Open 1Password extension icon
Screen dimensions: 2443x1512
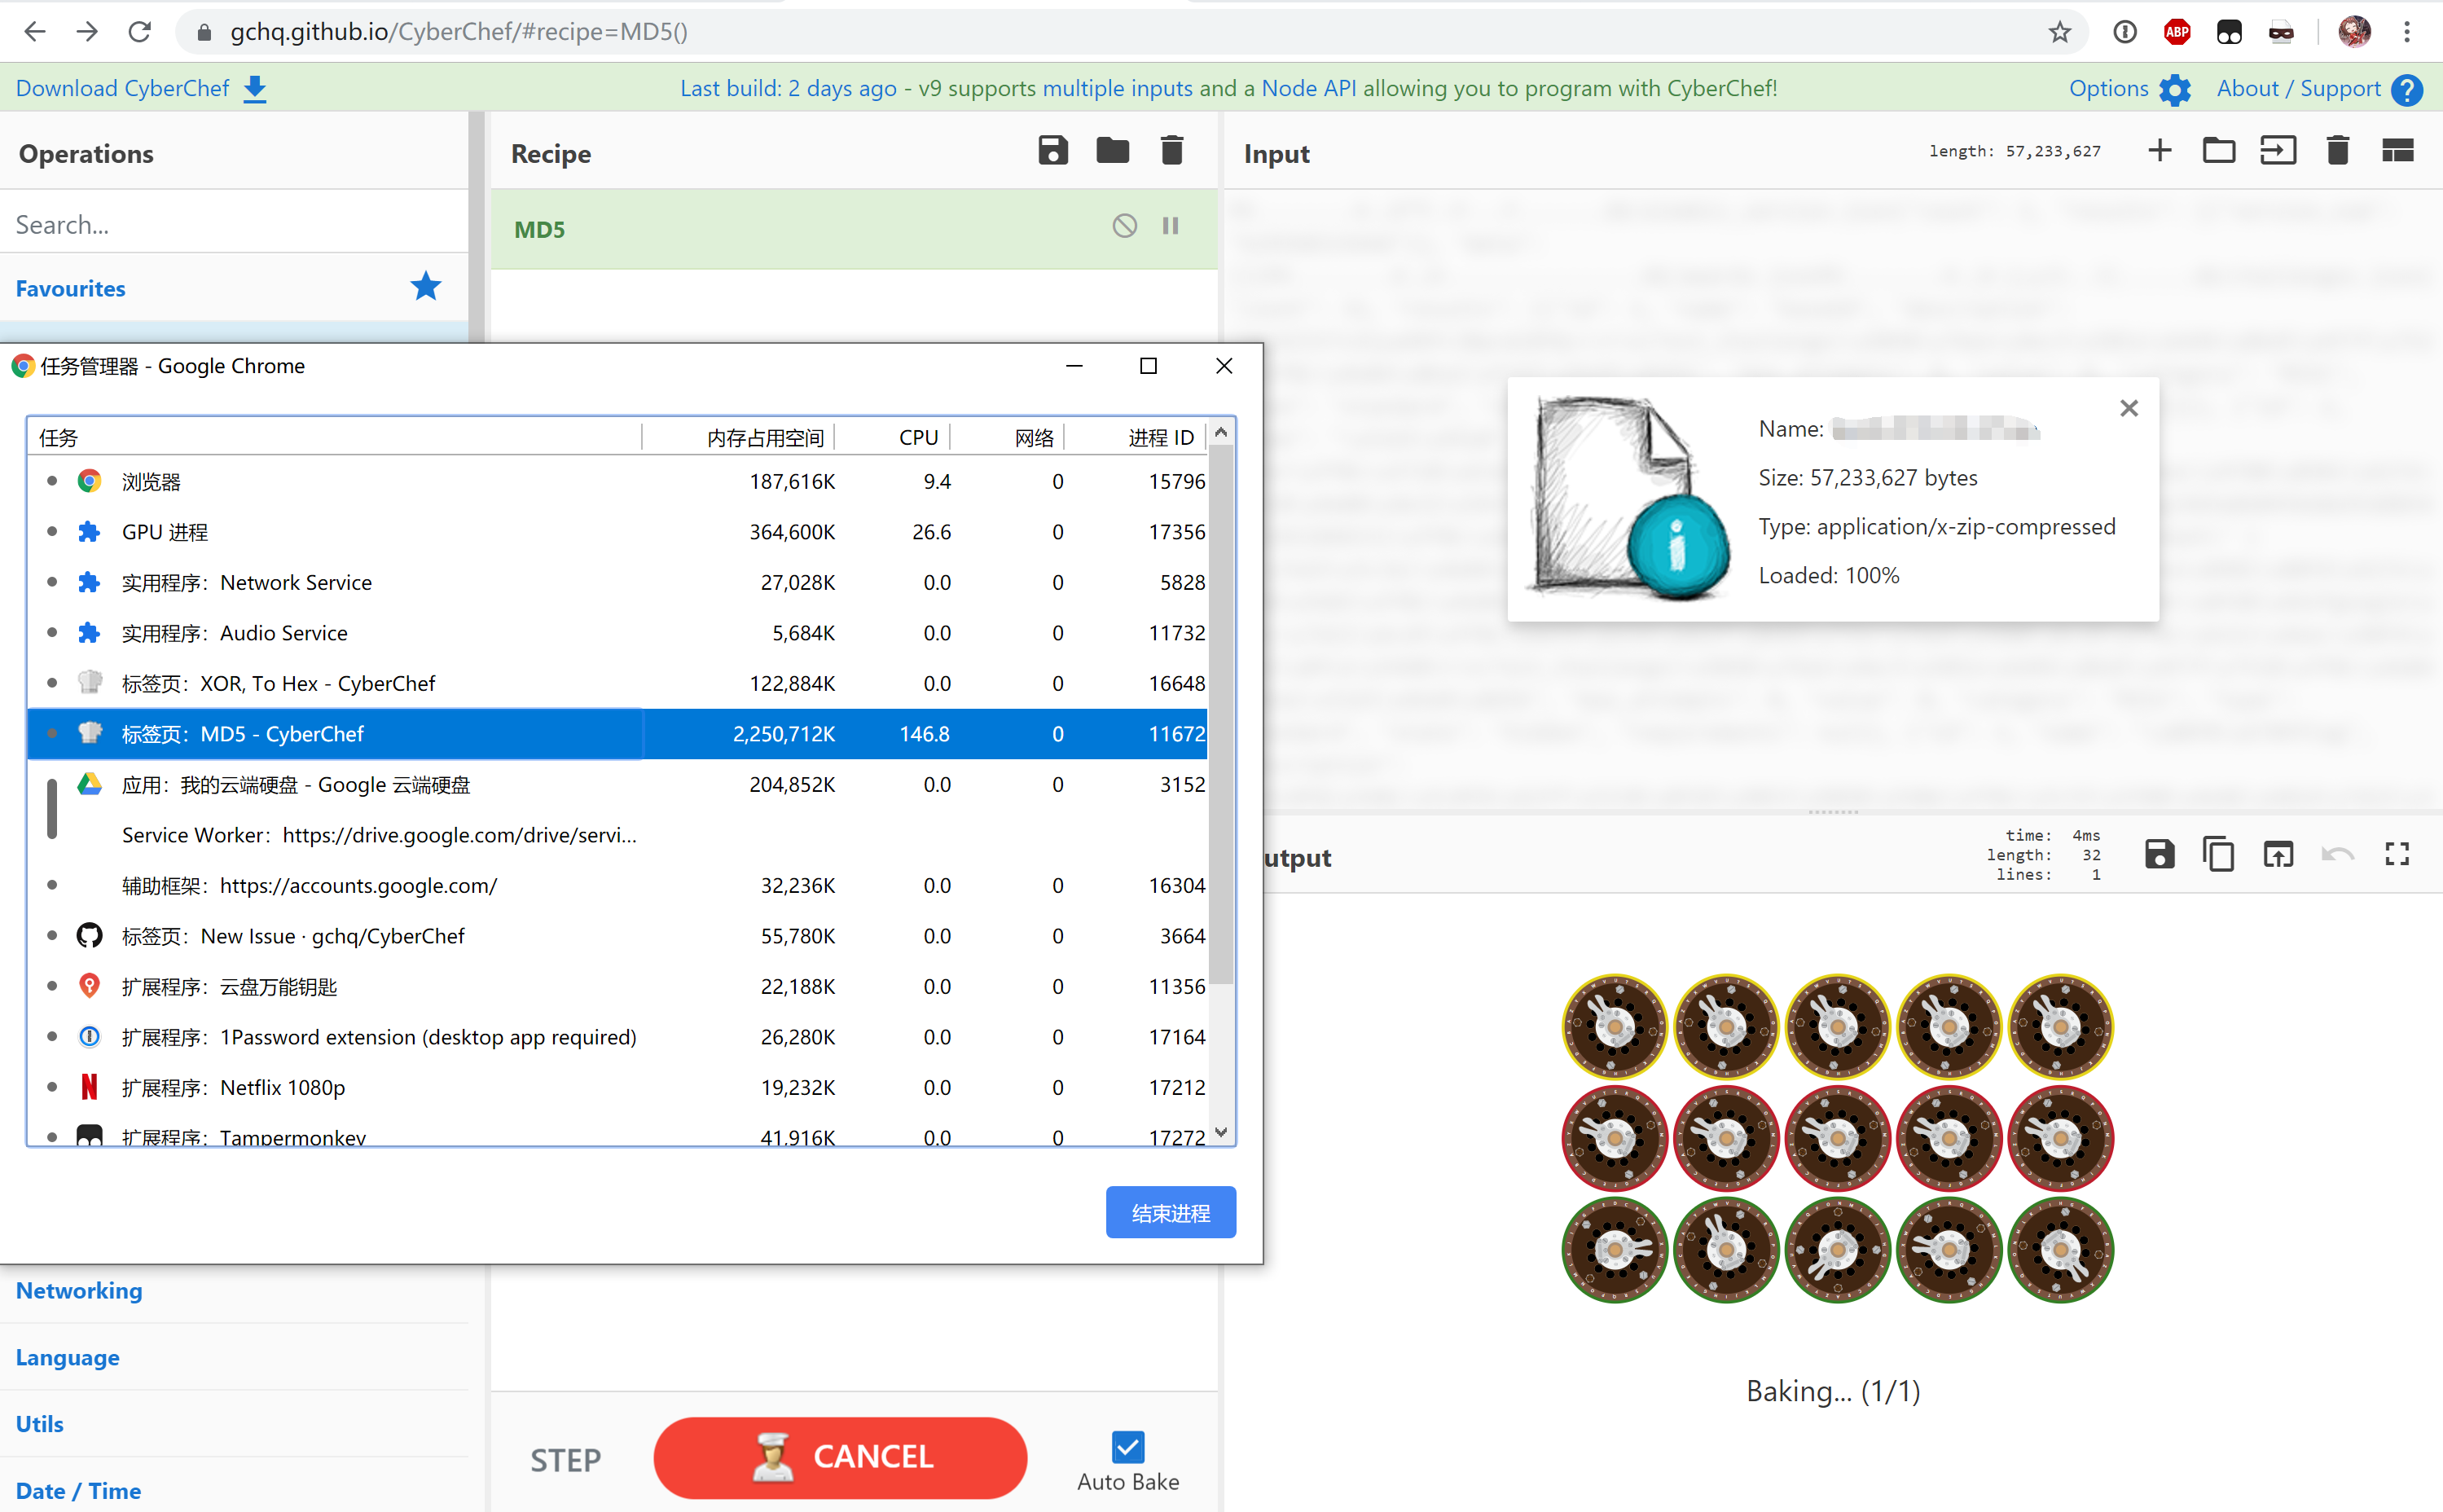coord(2125,32)
